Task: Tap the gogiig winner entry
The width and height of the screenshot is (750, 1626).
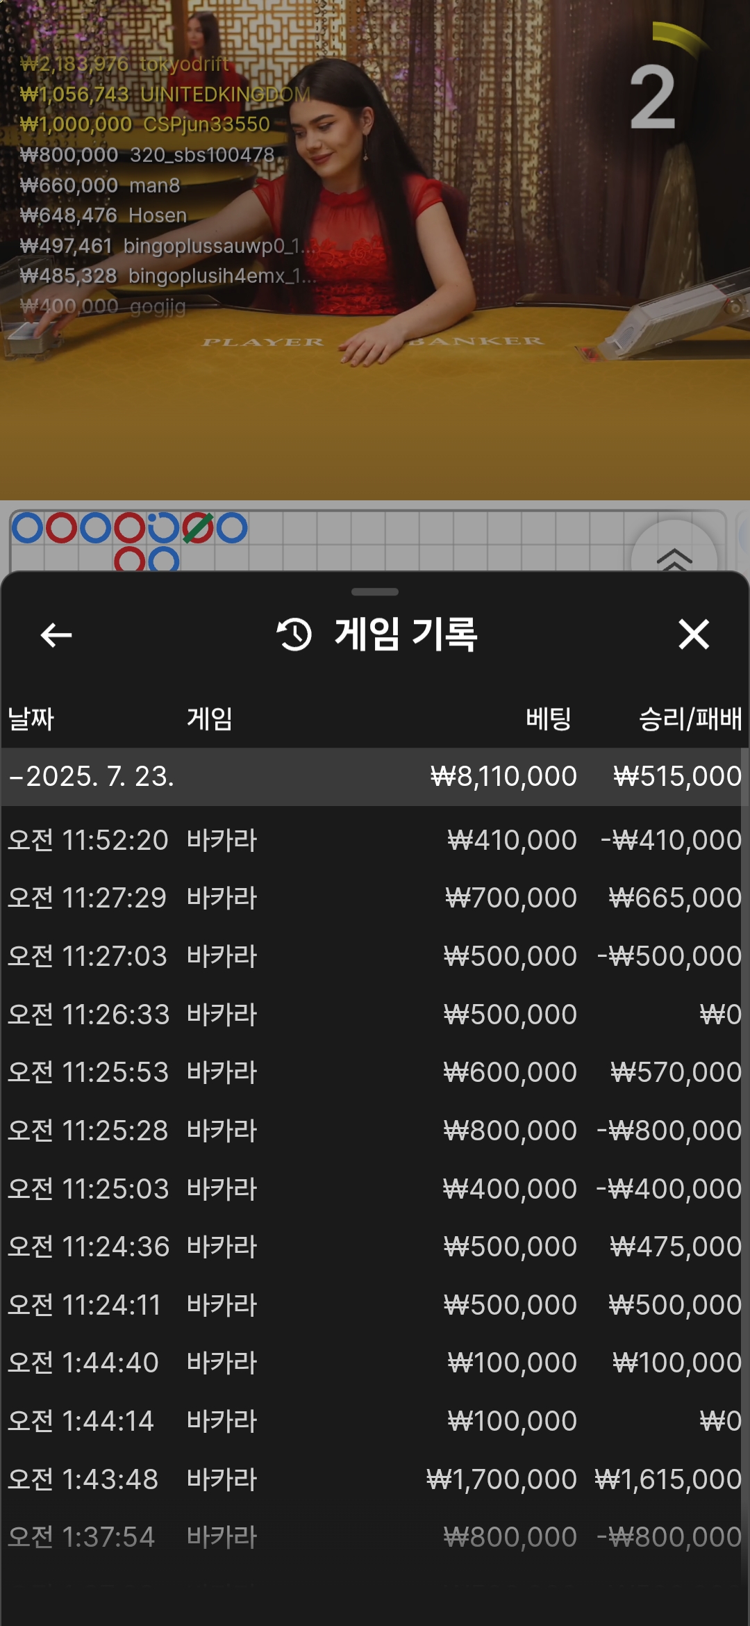Action: click(103, 306)
